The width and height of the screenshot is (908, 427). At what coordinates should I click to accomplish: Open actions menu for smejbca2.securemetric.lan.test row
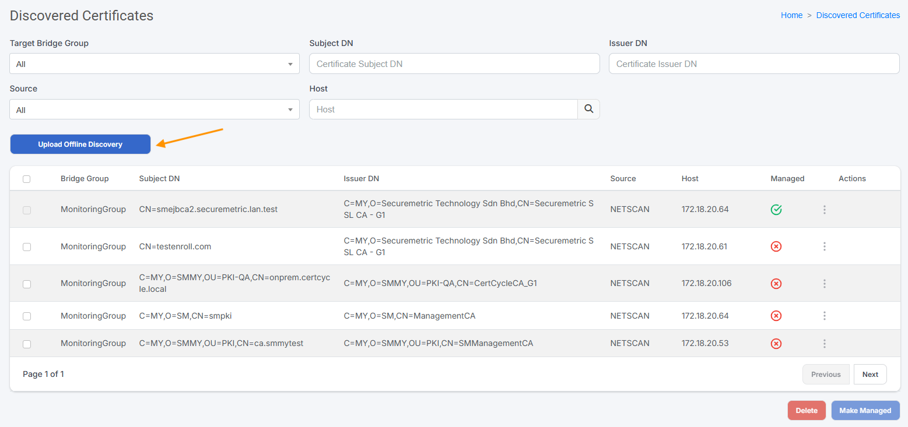pos(825,210)
